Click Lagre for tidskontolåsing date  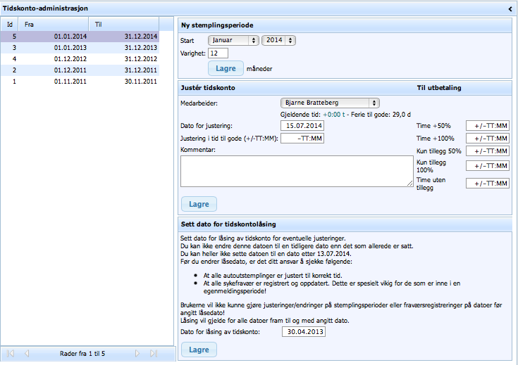click(x=199, y=350)
